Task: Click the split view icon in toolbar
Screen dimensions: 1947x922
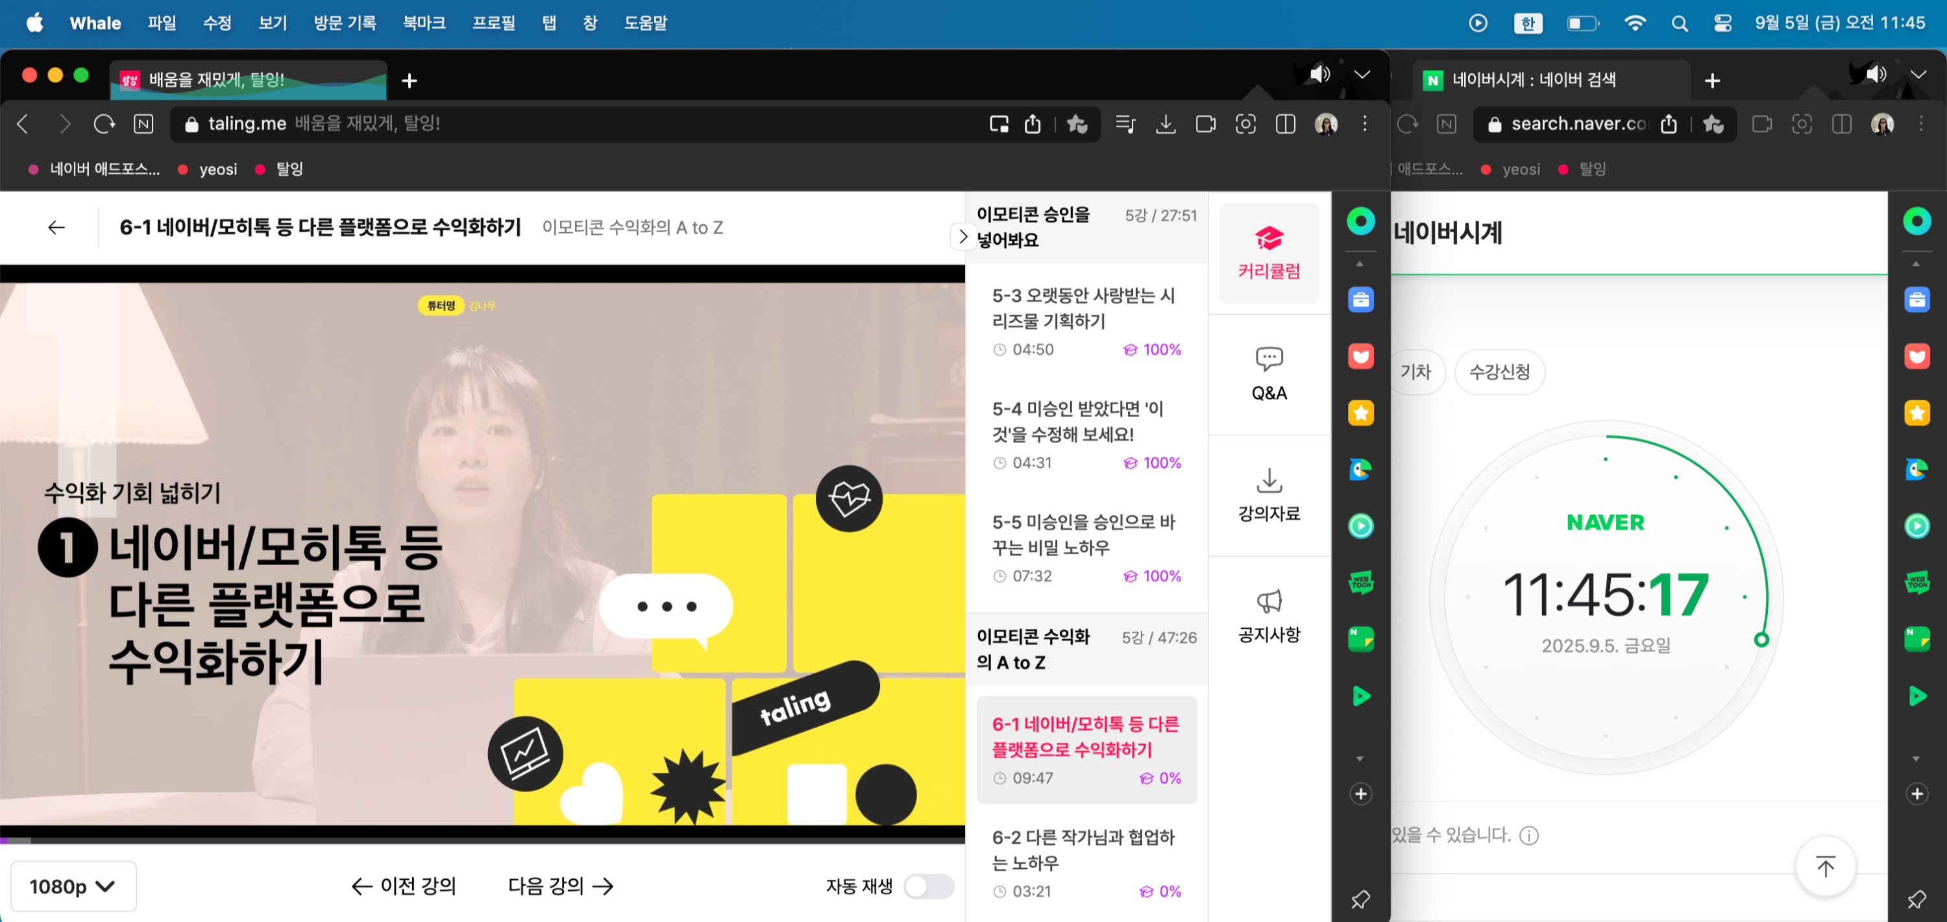Action: pos(1285,124)
